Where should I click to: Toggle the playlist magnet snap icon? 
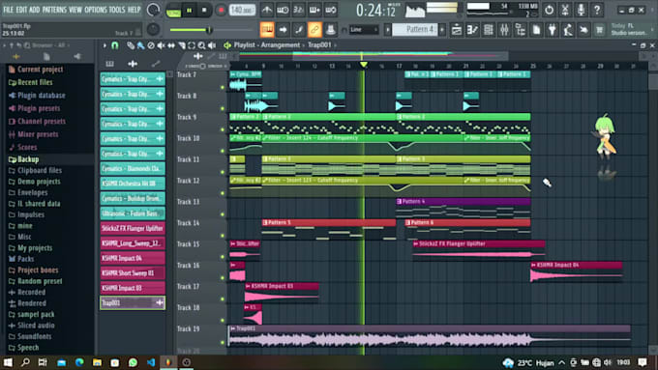pyautogui.click(x=115, y=45)
